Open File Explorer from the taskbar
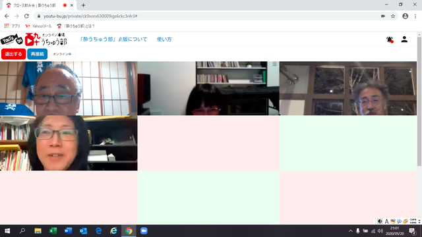The image size is (422, 237). [x=38, y=231]
